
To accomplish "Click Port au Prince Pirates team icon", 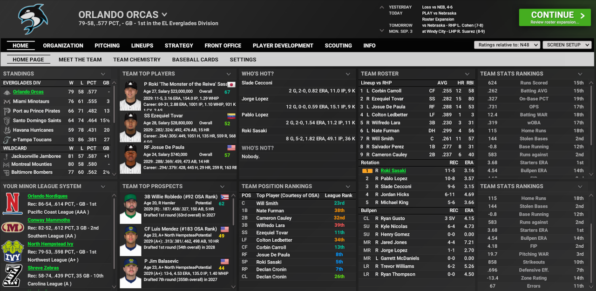I will [x=7, y=111].
